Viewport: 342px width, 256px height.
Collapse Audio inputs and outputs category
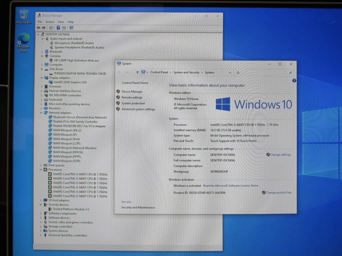click(42, 39)
